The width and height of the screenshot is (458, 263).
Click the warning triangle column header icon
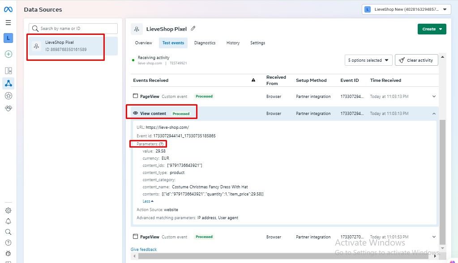pos(253,80)
